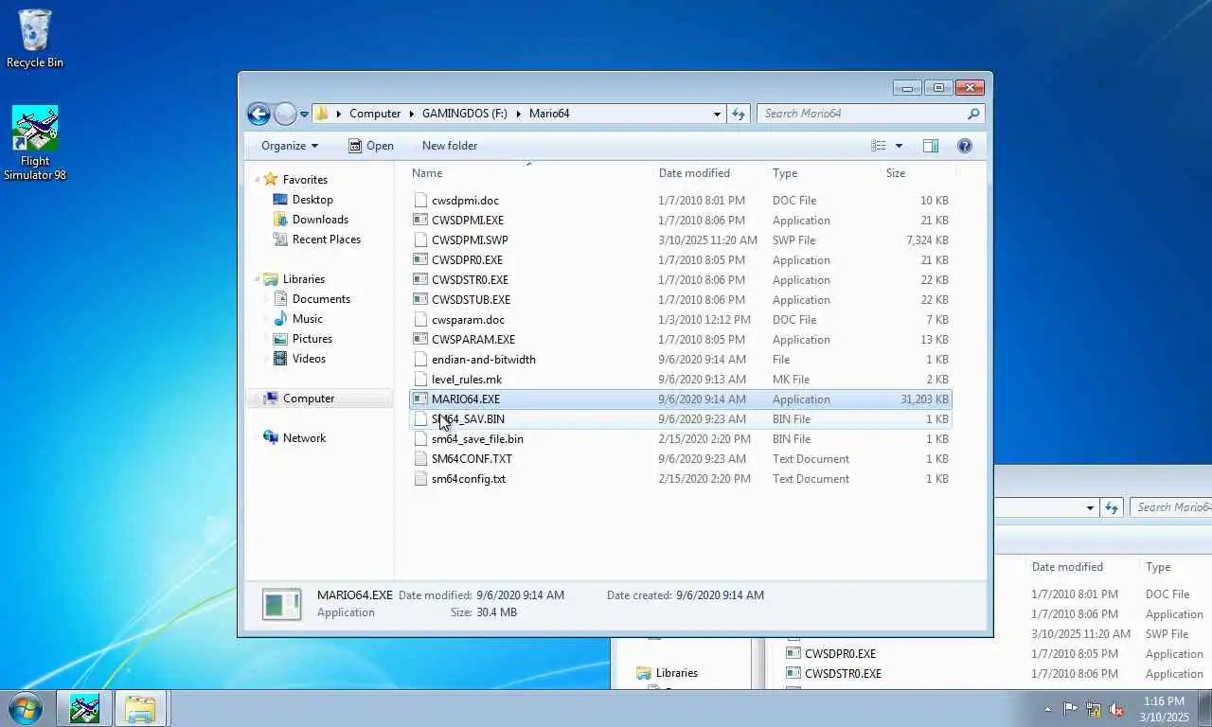
Task: Sort by the Type column header
Action: click(x=785, y=173)
